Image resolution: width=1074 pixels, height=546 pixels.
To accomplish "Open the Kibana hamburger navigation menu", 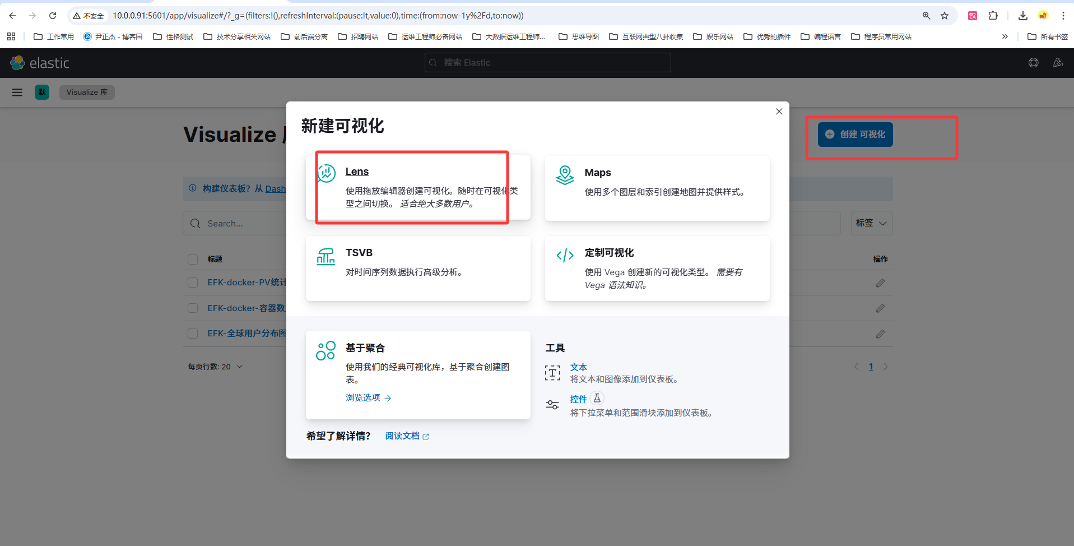I will (17, 92).
